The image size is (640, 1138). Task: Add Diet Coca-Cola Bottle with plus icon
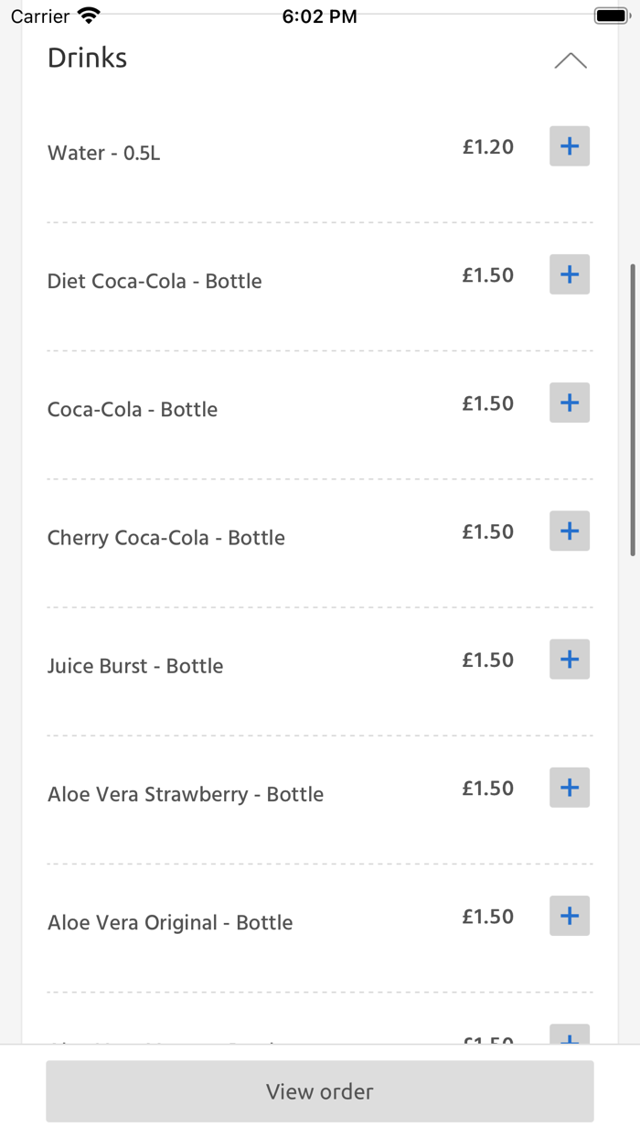click(569, 274)
